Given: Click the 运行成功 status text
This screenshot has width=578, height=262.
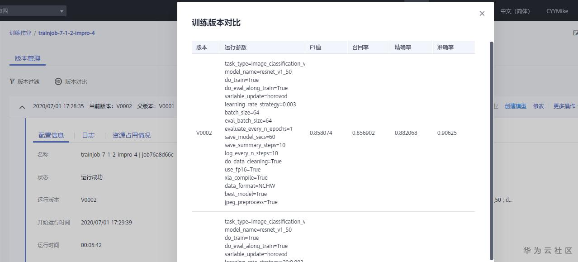Looking at the screenshot, I should click(92, 177).
